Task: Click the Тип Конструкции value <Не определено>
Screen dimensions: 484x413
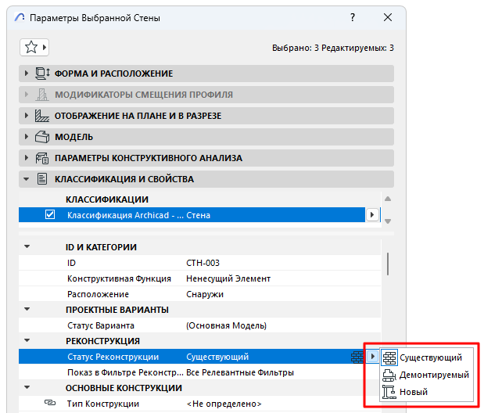Action: pyautogui.click(x=224, y=404)
